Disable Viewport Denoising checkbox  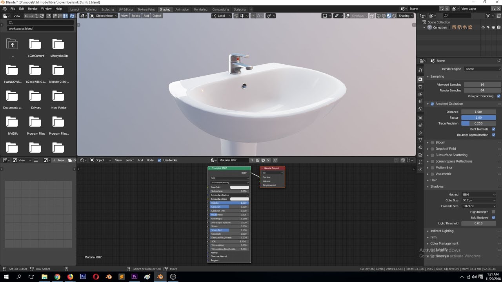pos(499,96)
